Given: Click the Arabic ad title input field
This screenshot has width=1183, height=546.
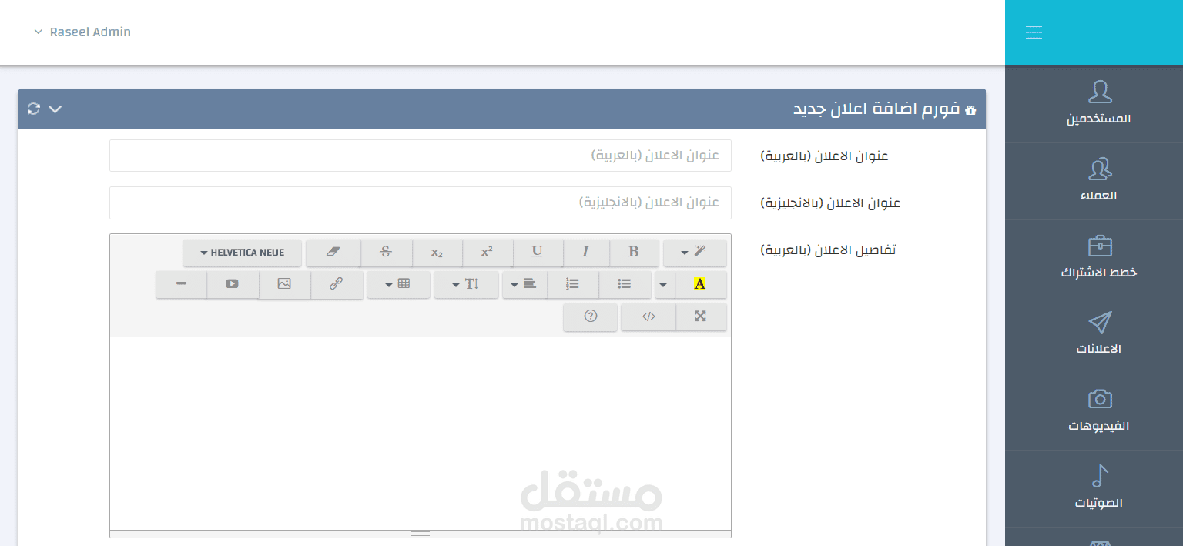Looking at the screenshot, I should pos(421,156).
